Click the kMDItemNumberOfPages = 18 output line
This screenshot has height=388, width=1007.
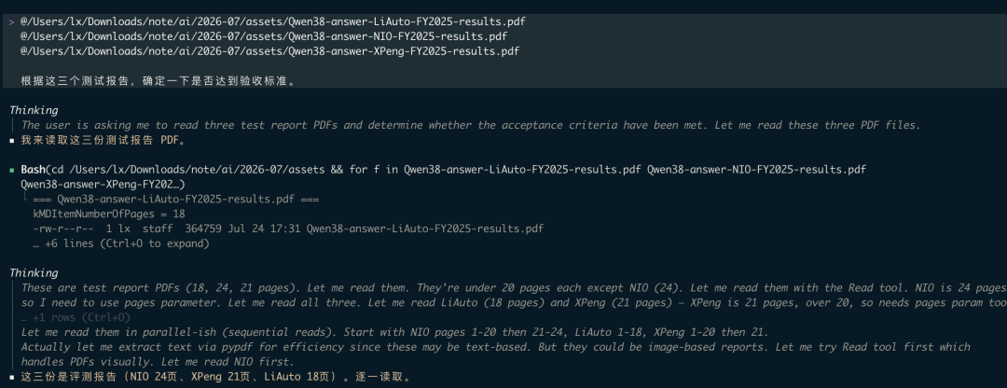(x=108, y=214)
